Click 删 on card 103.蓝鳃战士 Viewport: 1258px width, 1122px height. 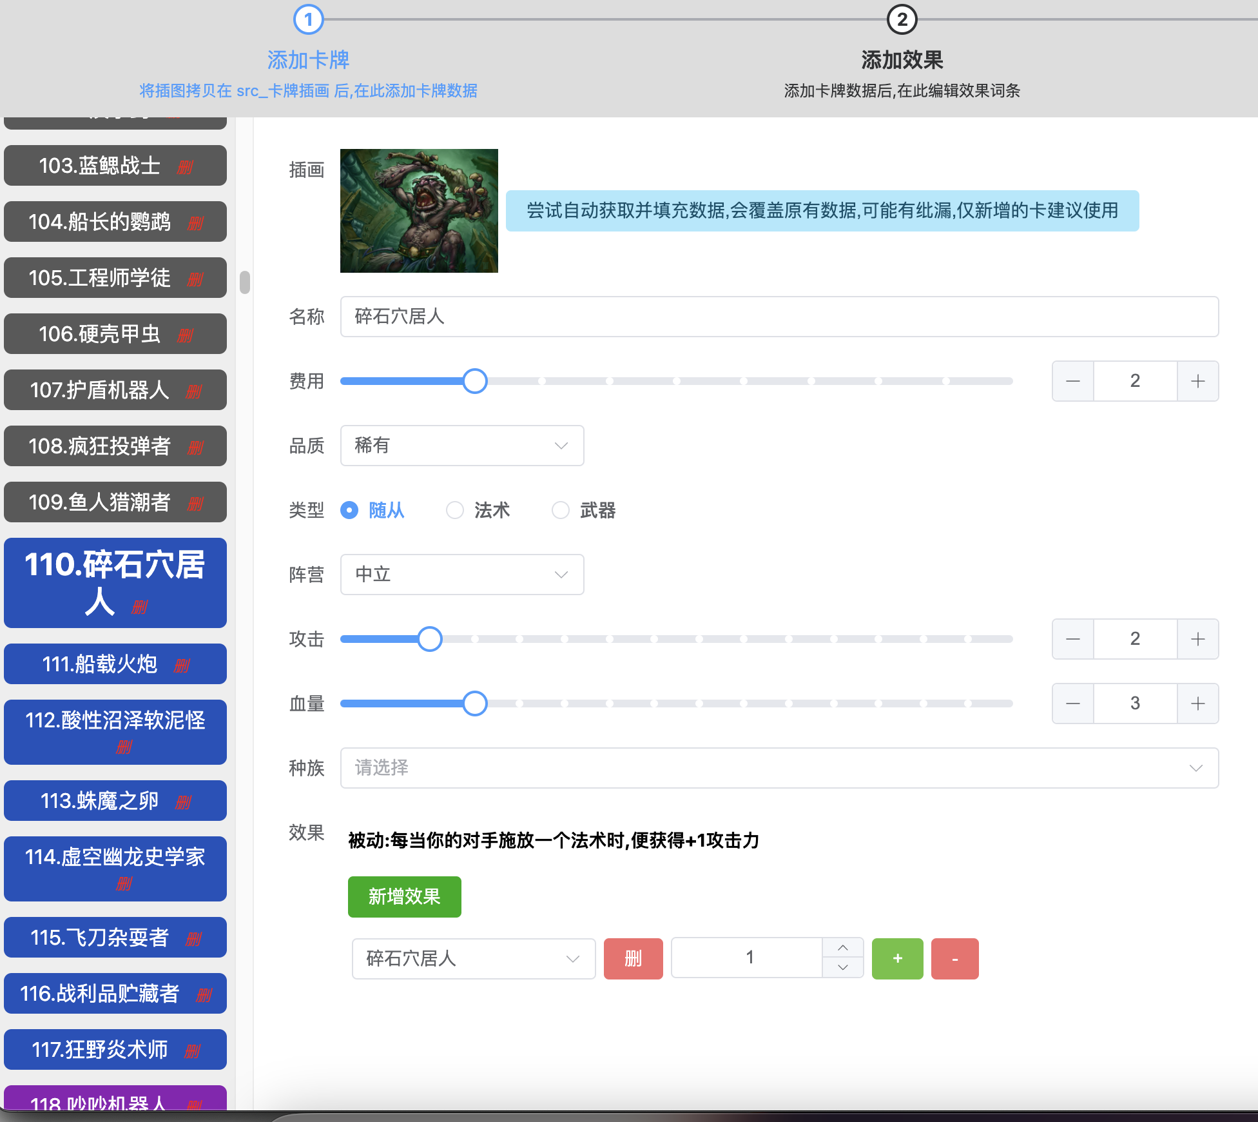pyautogui.click(x=184, y=166)
